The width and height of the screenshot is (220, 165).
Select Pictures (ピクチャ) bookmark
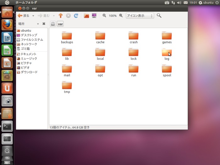point(24,63)
